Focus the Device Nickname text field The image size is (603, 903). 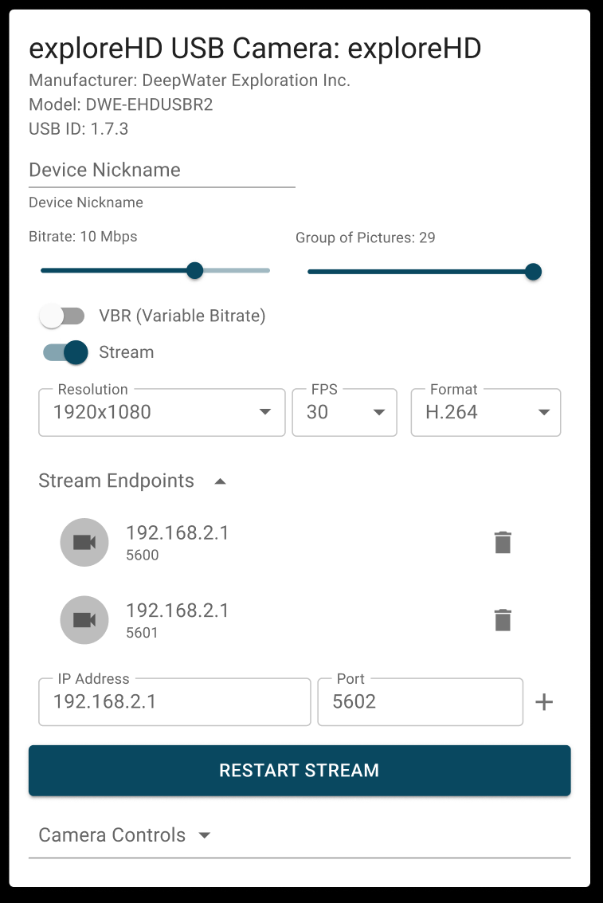[x=162, y=171]
